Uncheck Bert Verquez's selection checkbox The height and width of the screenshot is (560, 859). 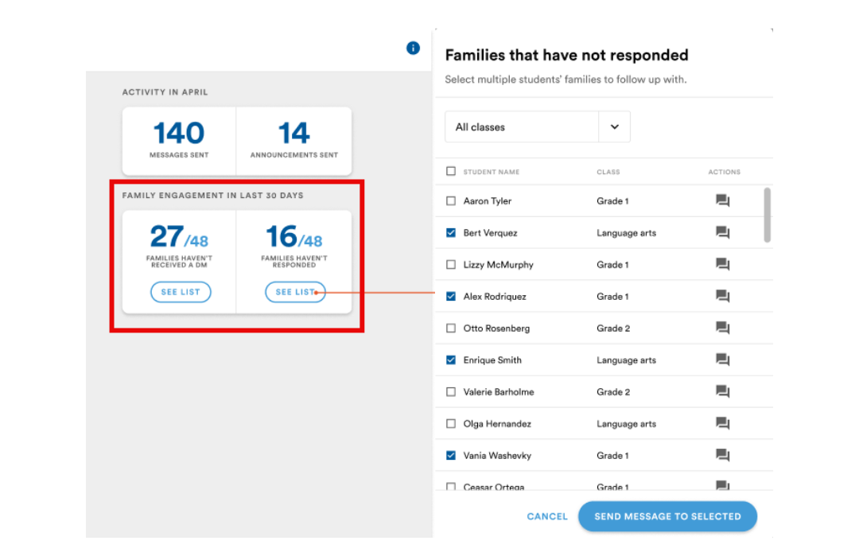(451, 232)
